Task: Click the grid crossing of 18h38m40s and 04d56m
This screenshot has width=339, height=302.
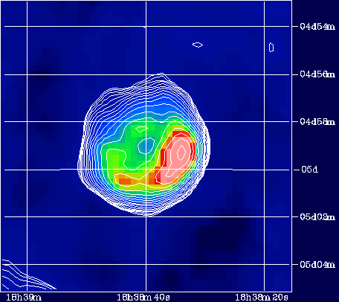Action: [146, 74]
